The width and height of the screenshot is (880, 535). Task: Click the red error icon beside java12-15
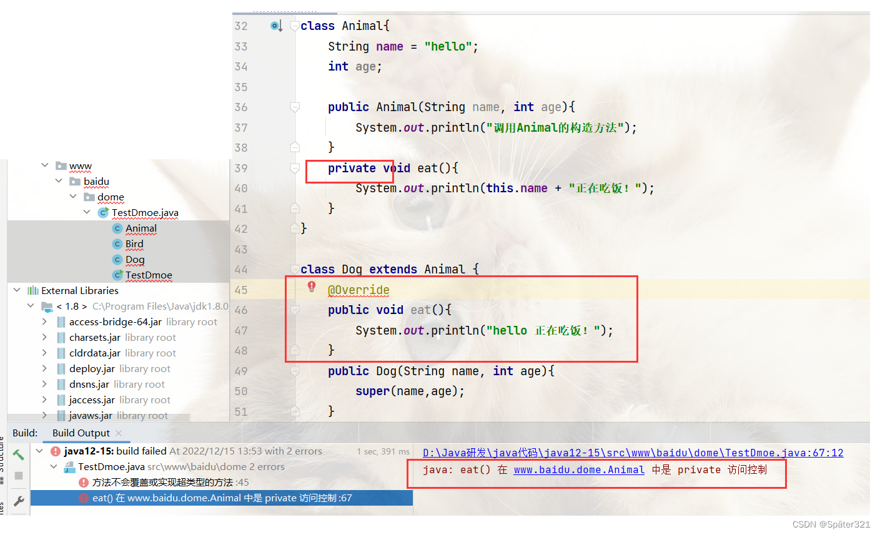(56, 451)
